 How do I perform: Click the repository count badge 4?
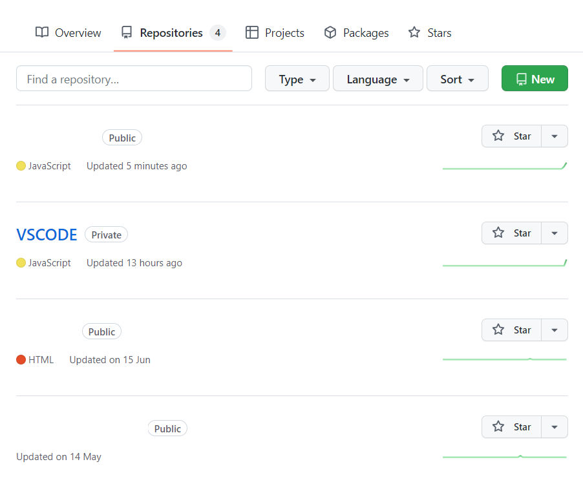218,33
